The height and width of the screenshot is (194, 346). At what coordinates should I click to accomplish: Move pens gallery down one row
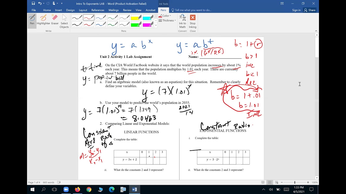(x=156, y=21)
